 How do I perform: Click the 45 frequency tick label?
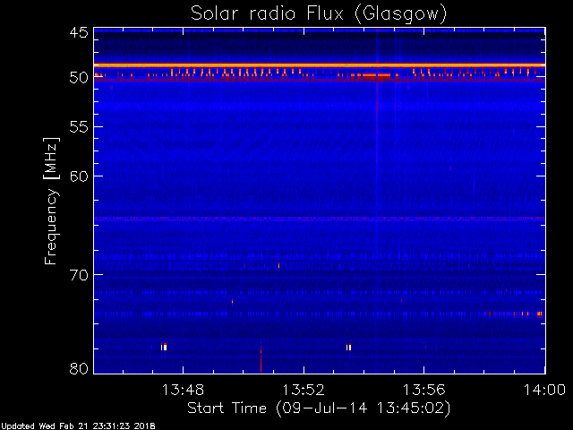(x=79, y=33)
